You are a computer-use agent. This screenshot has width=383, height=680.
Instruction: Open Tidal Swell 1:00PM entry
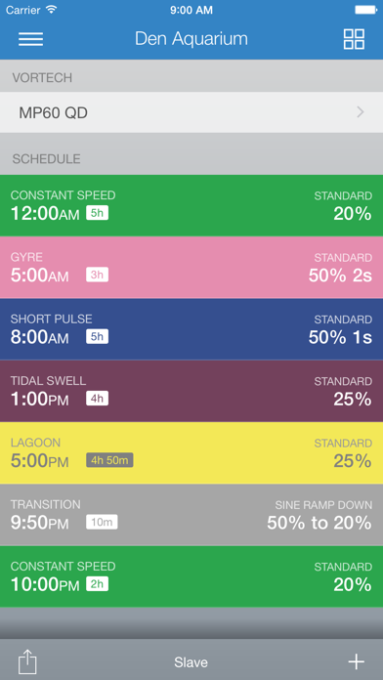tap(191, 391)
